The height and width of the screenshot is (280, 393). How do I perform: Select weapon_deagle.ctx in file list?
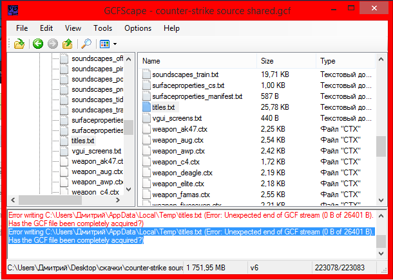tap(182, 173)
